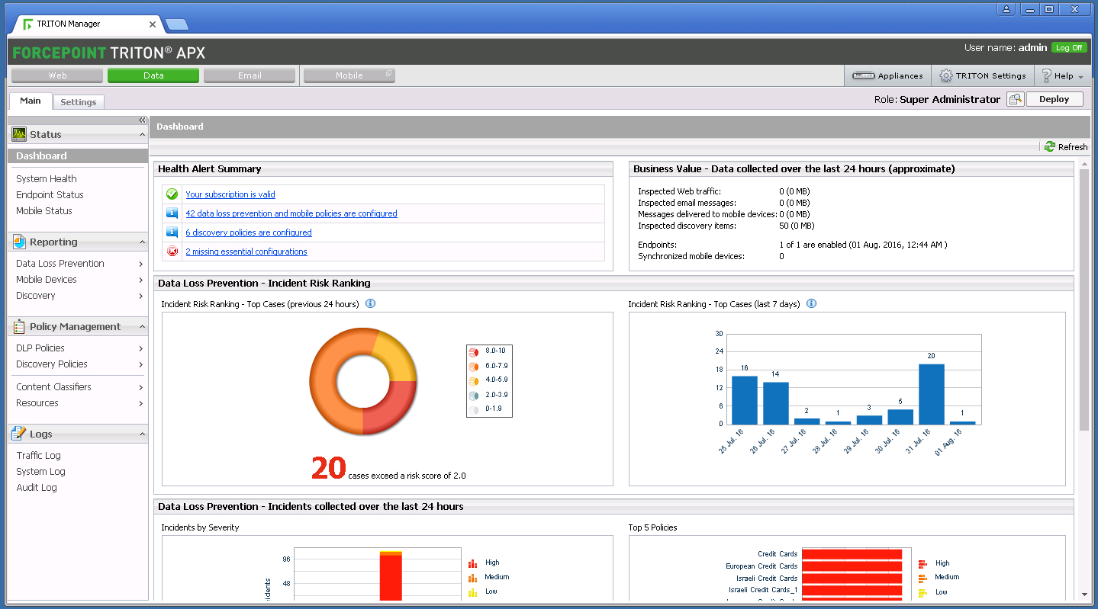This screenshot has height=609, width=1098.
Task: Click the dashboard vertical scrollbar
Action: 1084,300
